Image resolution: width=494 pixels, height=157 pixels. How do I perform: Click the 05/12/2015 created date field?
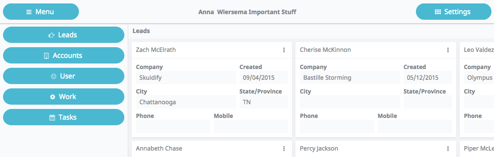tap(428, 78)
